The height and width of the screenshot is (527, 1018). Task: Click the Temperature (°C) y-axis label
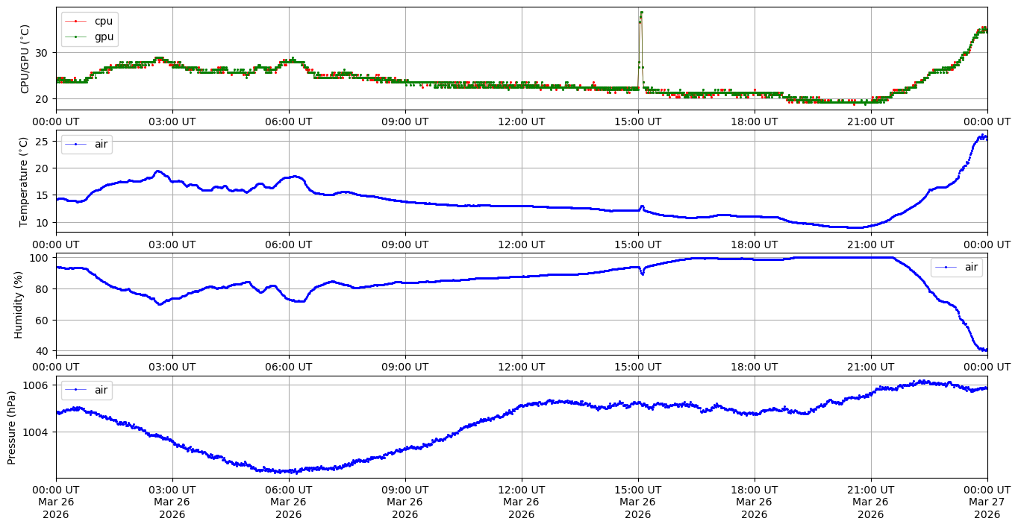click(x=25, y=181)
